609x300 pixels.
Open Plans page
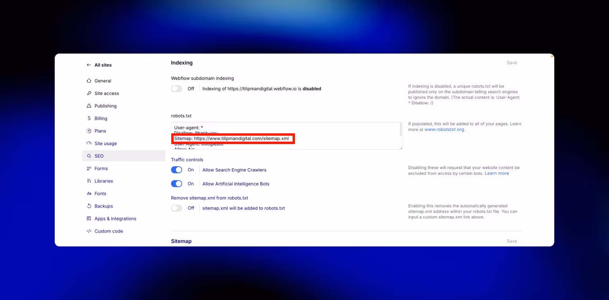tap(100, 131)
